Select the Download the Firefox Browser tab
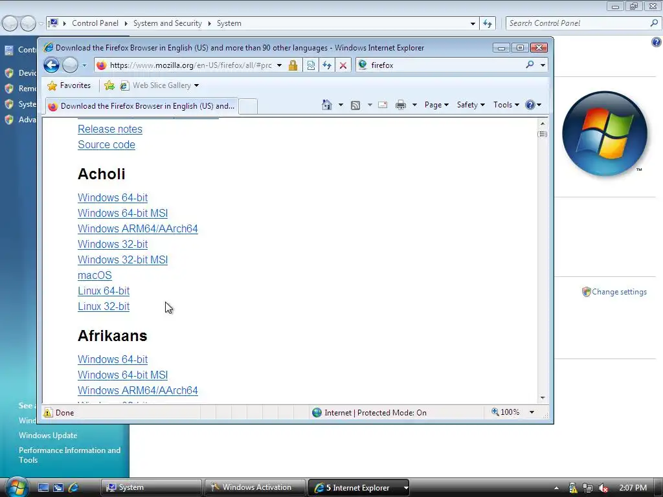This screenshot has height=497, width=663. point(142,106)
